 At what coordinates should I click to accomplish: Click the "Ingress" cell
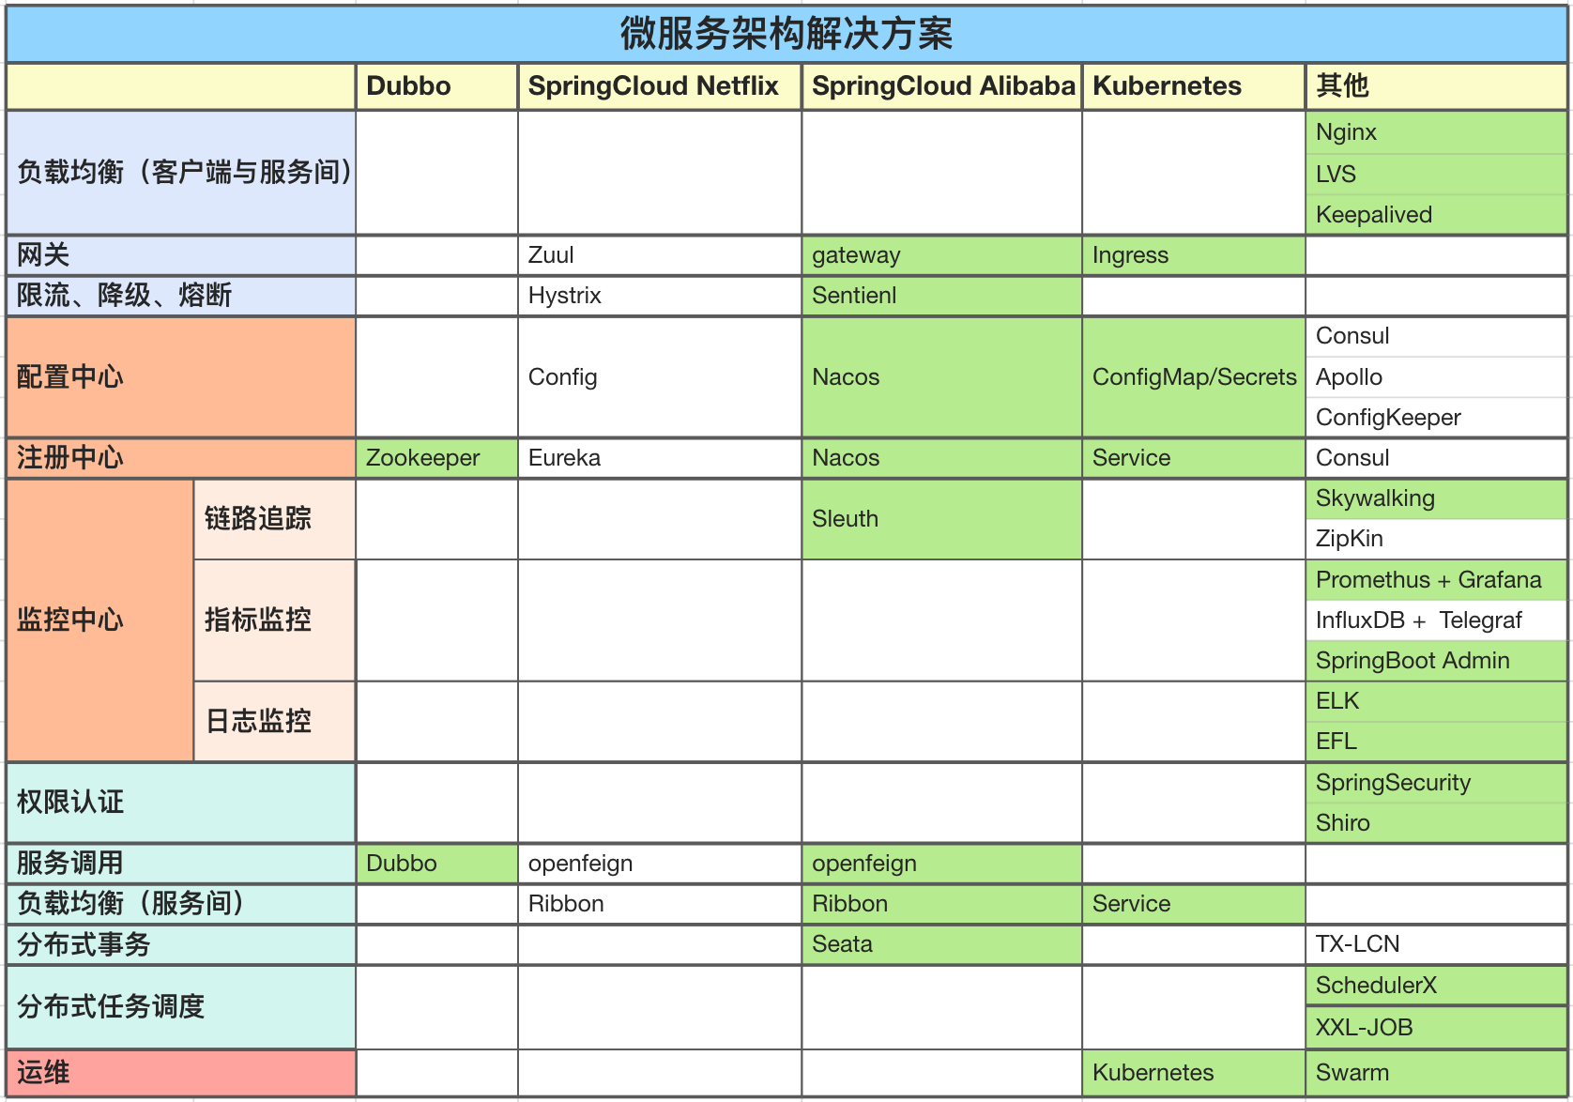[x=1194, y=255]
